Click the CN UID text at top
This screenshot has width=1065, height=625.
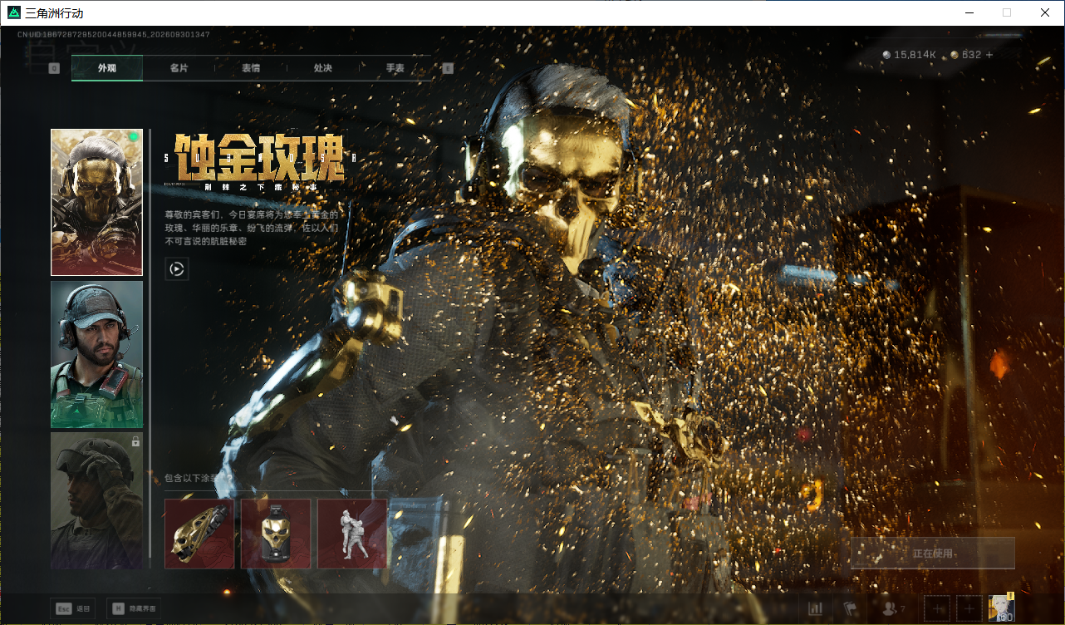114,35
